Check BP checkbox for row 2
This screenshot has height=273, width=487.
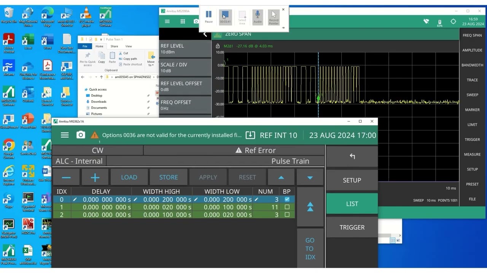point(287,215)
